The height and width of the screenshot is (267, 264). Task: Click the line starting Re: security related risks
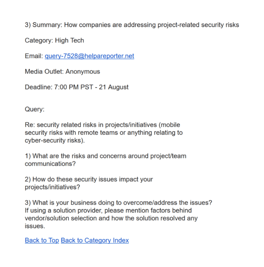102,125
